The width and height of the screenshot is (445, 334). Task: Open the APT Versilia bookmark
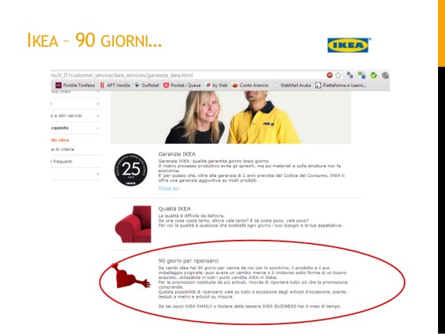pos(115,85)
